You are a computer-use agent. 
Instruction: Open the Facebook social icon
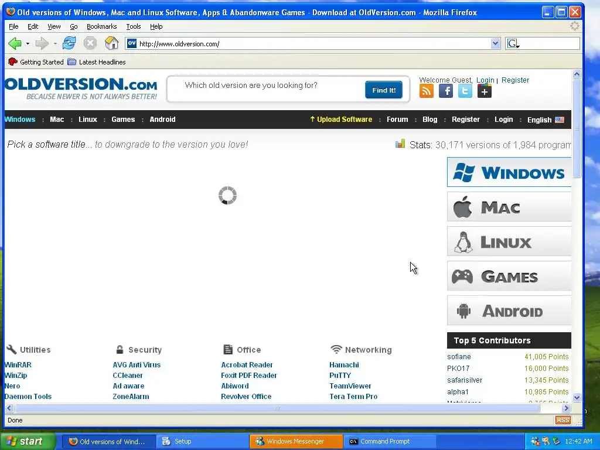tap(446, 91)
